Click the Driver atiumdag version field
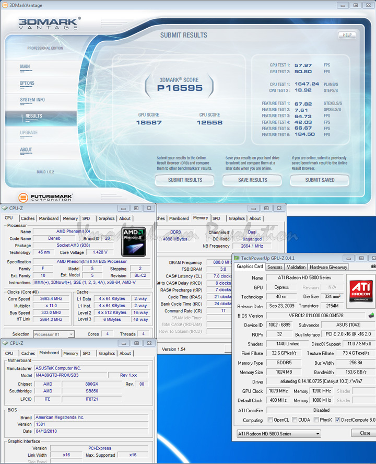The image size is (376, 464). pyautogui.click(x=321, y=381)
